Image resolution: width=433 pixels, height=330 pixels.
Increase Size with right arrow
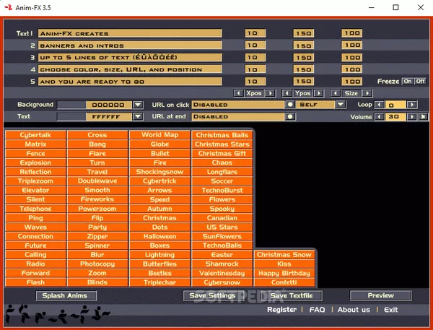(367, 93)
